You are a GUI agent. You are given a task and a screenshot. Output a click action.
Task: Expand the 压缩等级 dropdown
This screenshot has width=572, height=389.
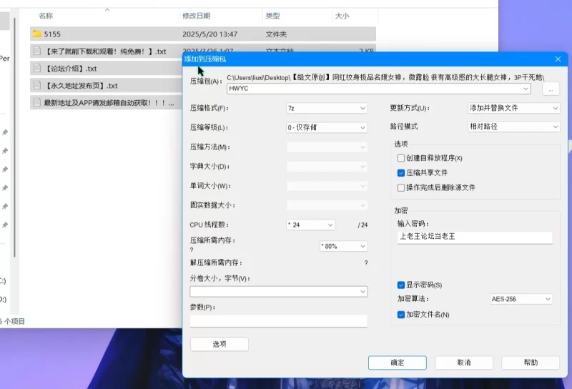(326, 128)
